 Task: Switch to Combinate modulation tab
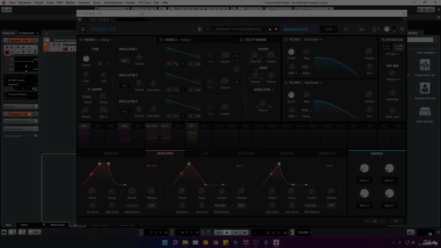[327, 154]
